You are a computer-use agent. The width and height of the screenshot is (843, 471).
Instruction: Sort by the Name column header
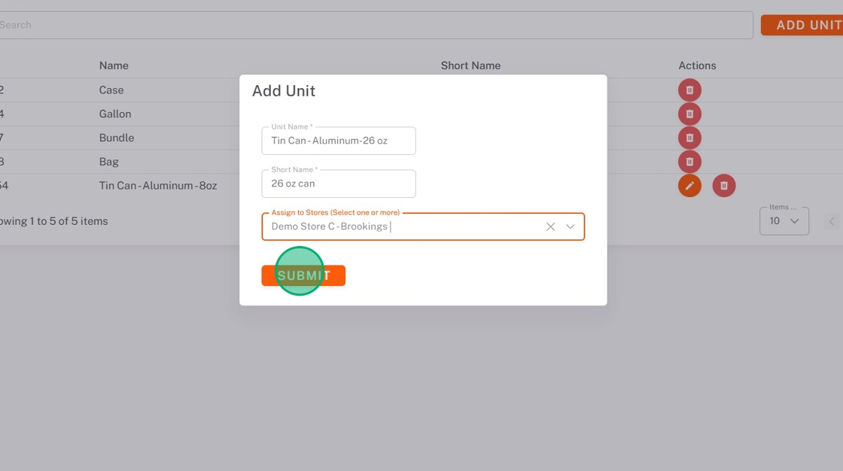tap(114, 65)
